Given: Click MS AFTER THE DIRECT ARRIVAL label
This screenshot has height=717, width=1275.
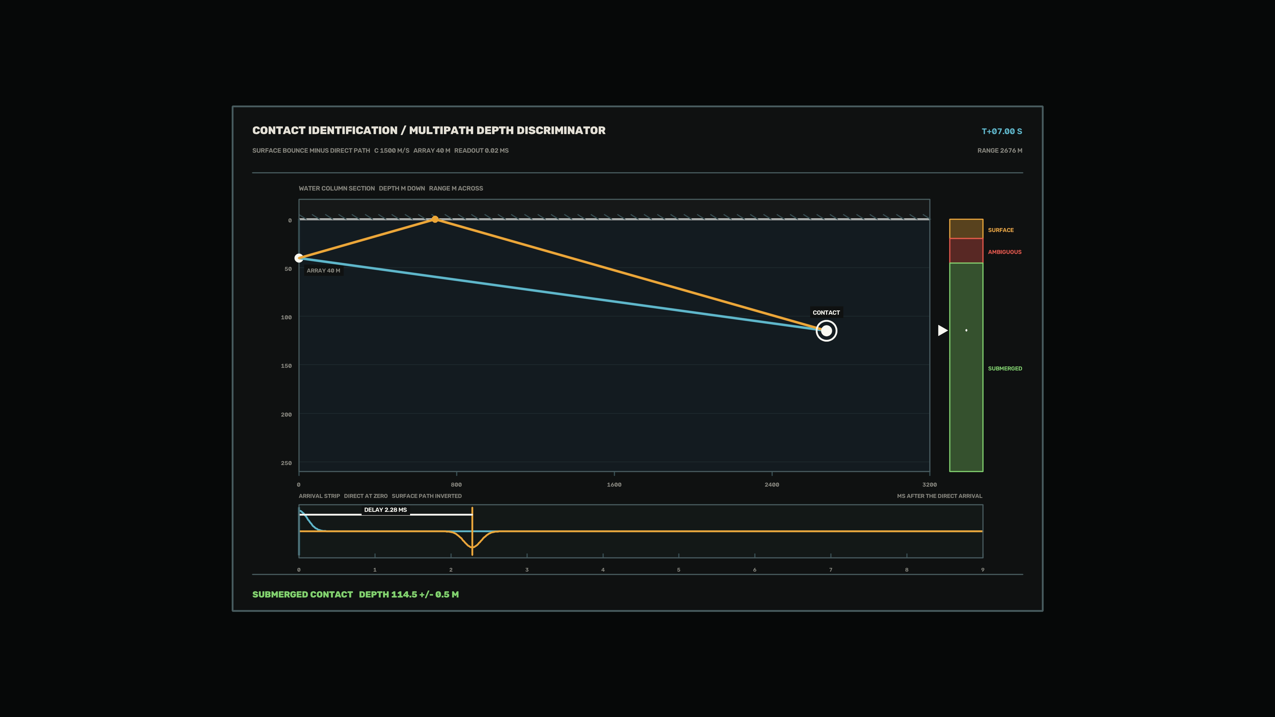Looking at the screenshot, I should [x=939, y=496].
